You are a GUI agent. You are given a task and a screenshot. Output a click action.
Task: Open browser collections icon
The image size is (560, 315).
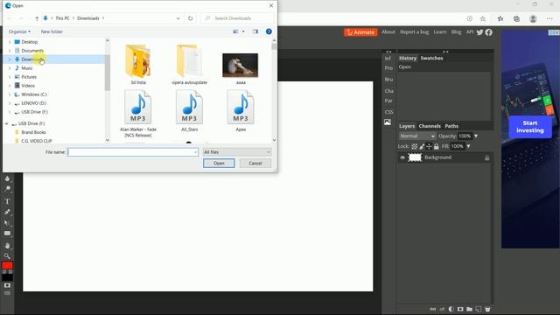[516, 18]
